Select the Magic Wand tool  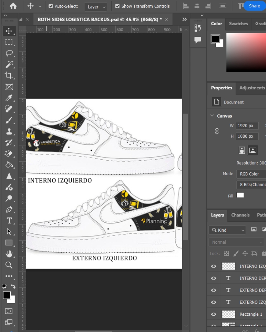point(9,64)
